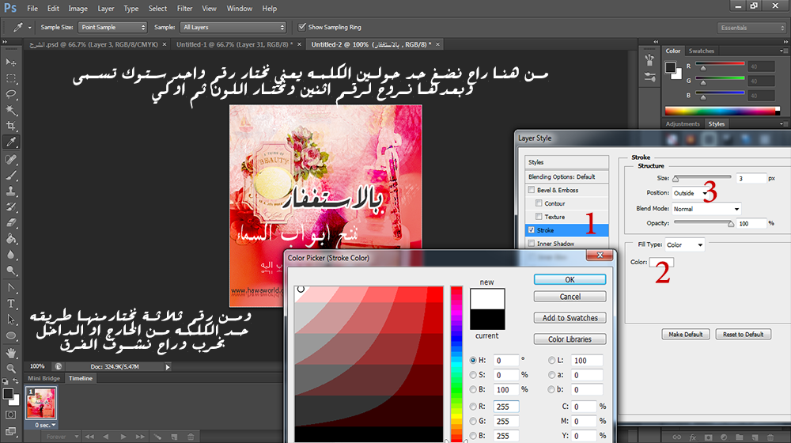
Task: Pick the Lasso tool
Action: pyautogui.click(x=11, y=94)
